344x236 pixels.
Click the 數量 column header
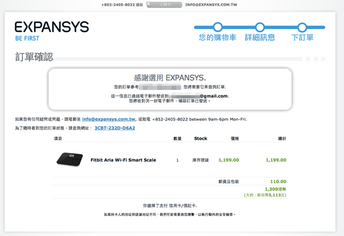click(177, 139)
